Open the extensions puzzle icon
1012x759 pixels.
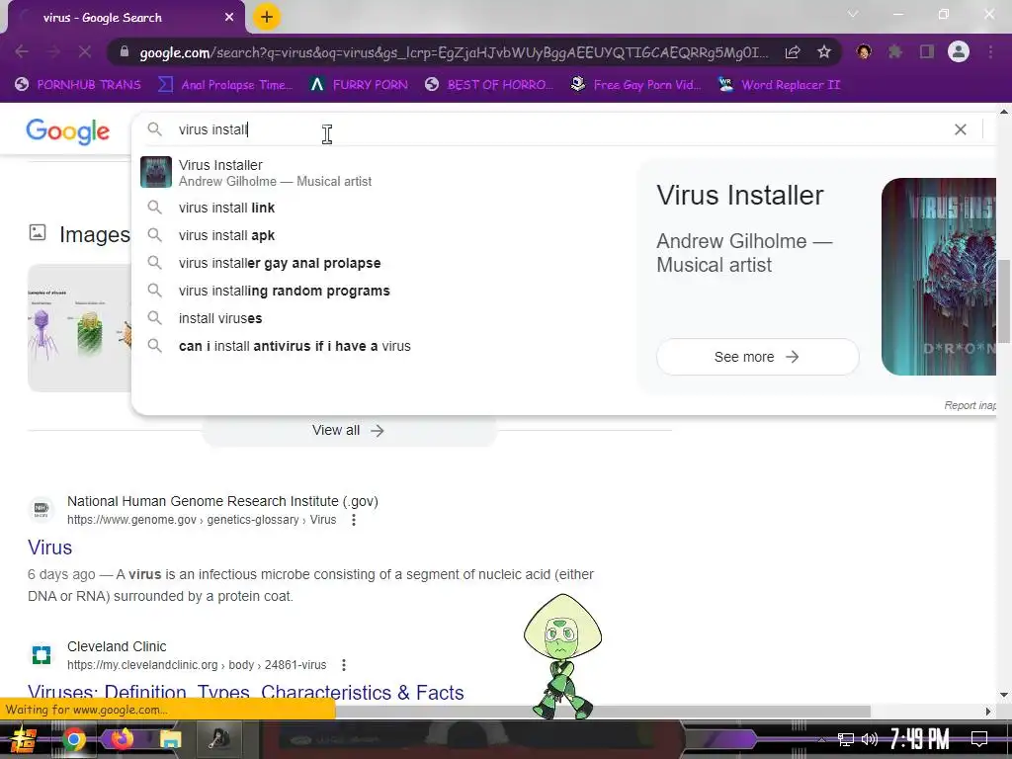[895, 51]
